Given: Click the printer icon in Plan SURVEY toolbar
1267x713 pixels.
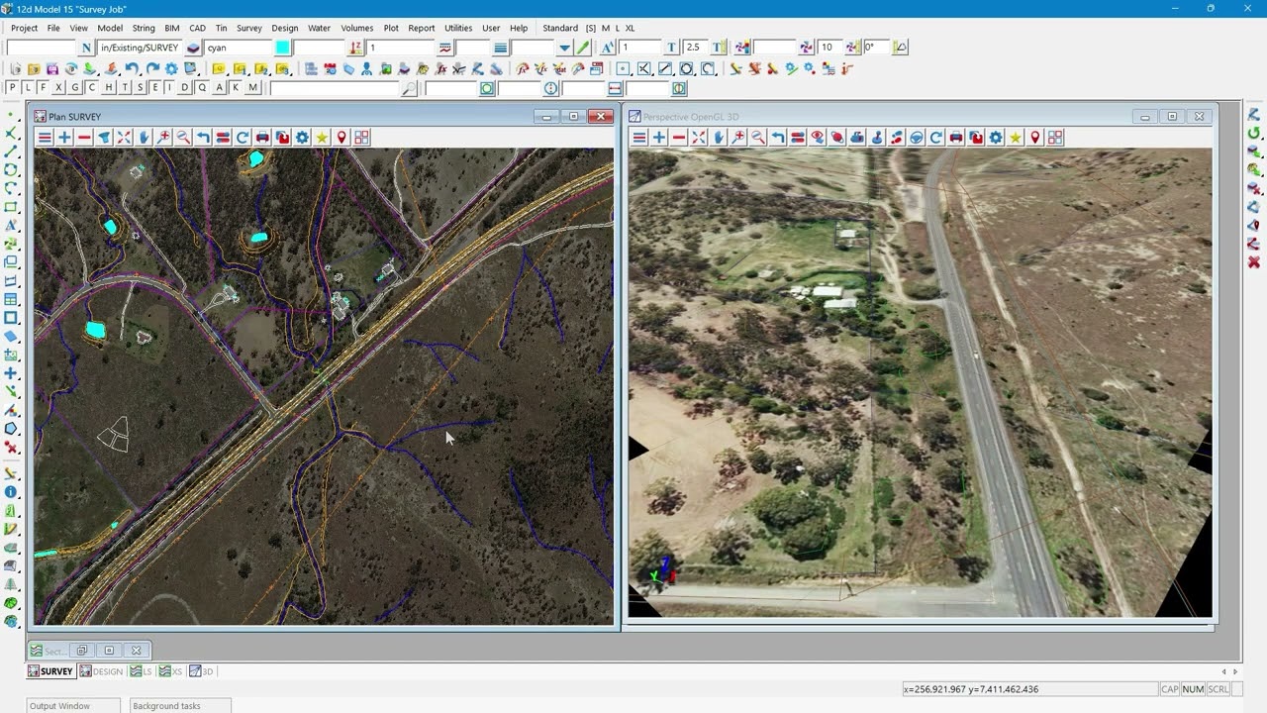Looking at the screenshot, I should [x=262, y=138].
